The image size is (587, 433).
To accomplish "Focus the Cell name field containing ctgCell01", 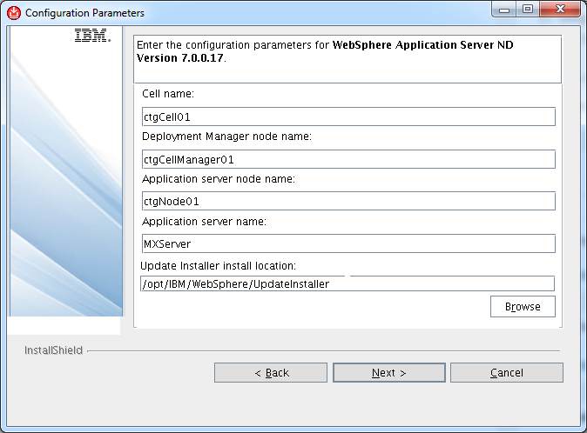I will [348, 117].
